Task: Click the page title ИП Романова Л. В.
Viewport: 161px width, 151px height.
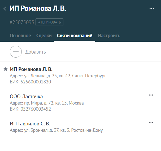Action: [38, 8]
